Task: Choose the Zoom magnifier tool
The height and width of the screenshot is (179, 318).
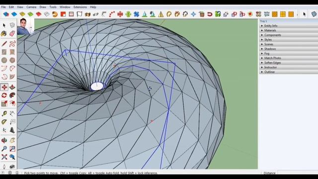Action: 4,149
